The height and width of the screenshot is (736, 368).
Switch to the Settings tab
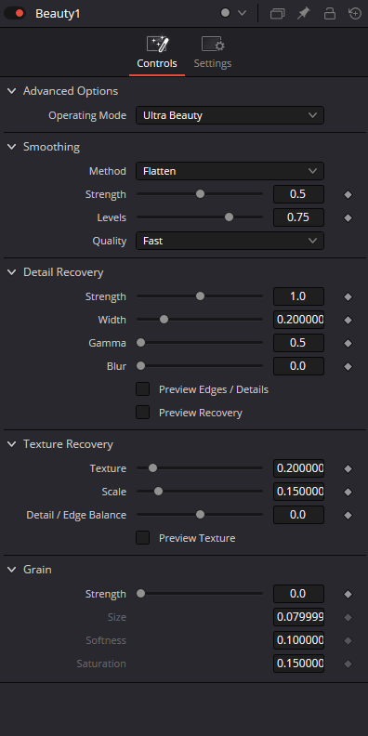click(x=213, y=53)
